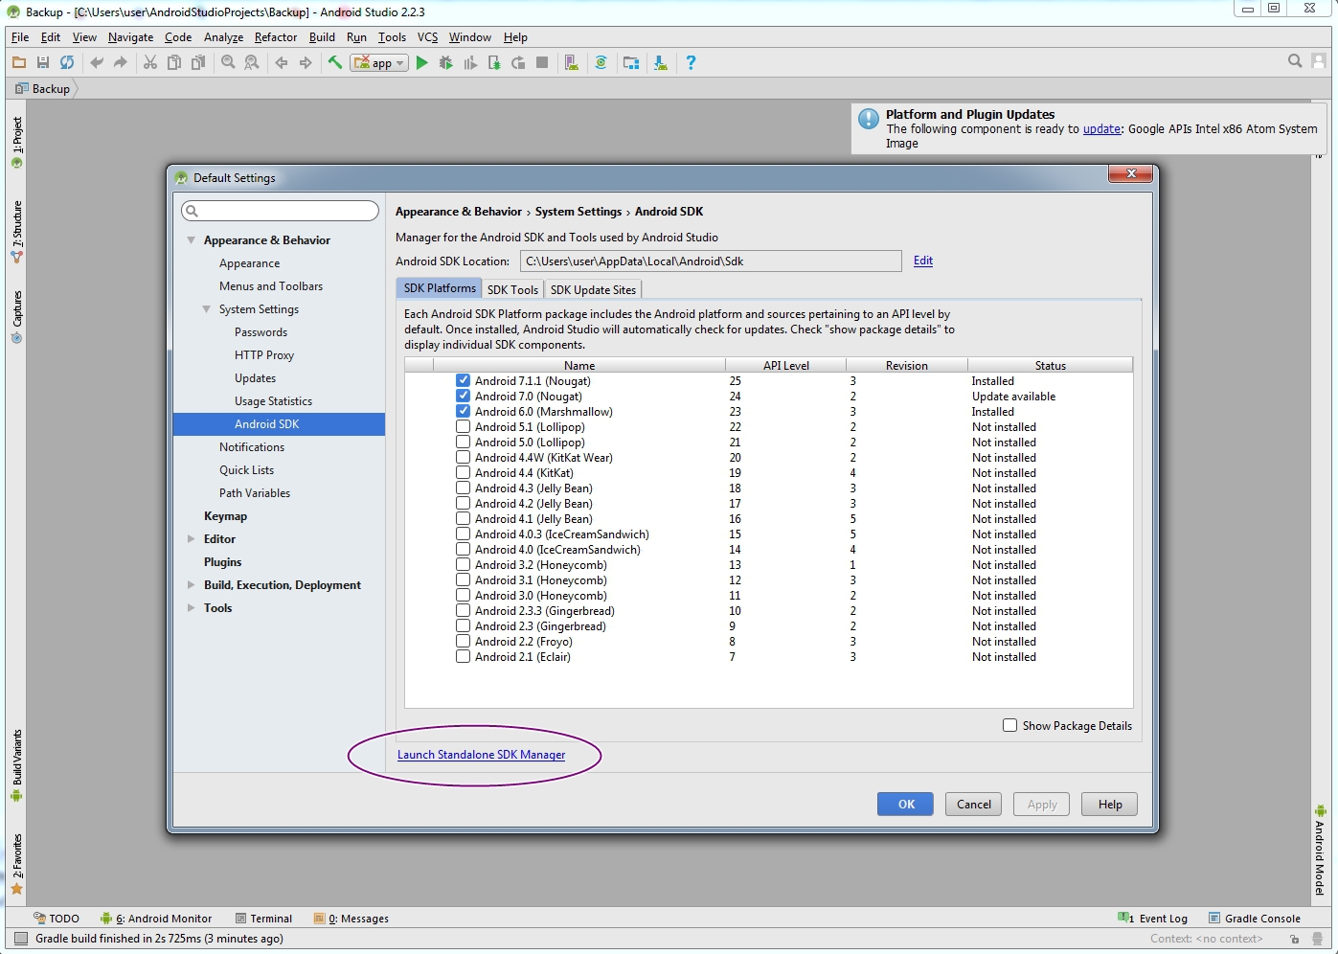Uncheck Android 7.0 (Nougat) platform

463,397
